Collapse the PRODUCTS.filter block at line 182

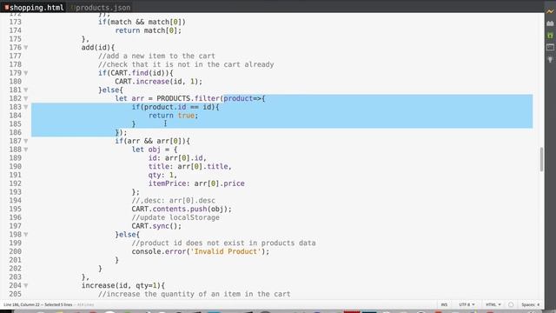[x=26, y=98]
